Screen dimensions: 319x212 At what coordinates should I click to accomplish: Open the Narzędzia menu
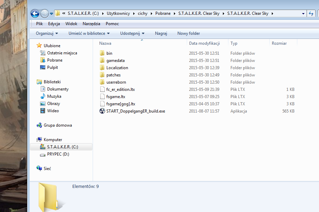tap(91, 24)
